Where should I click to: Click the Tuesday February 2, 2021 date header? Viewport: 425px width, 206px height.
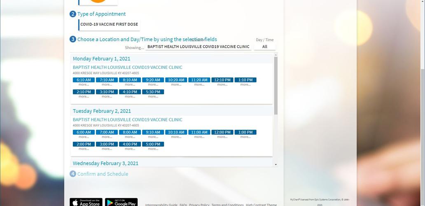[102, 111]
